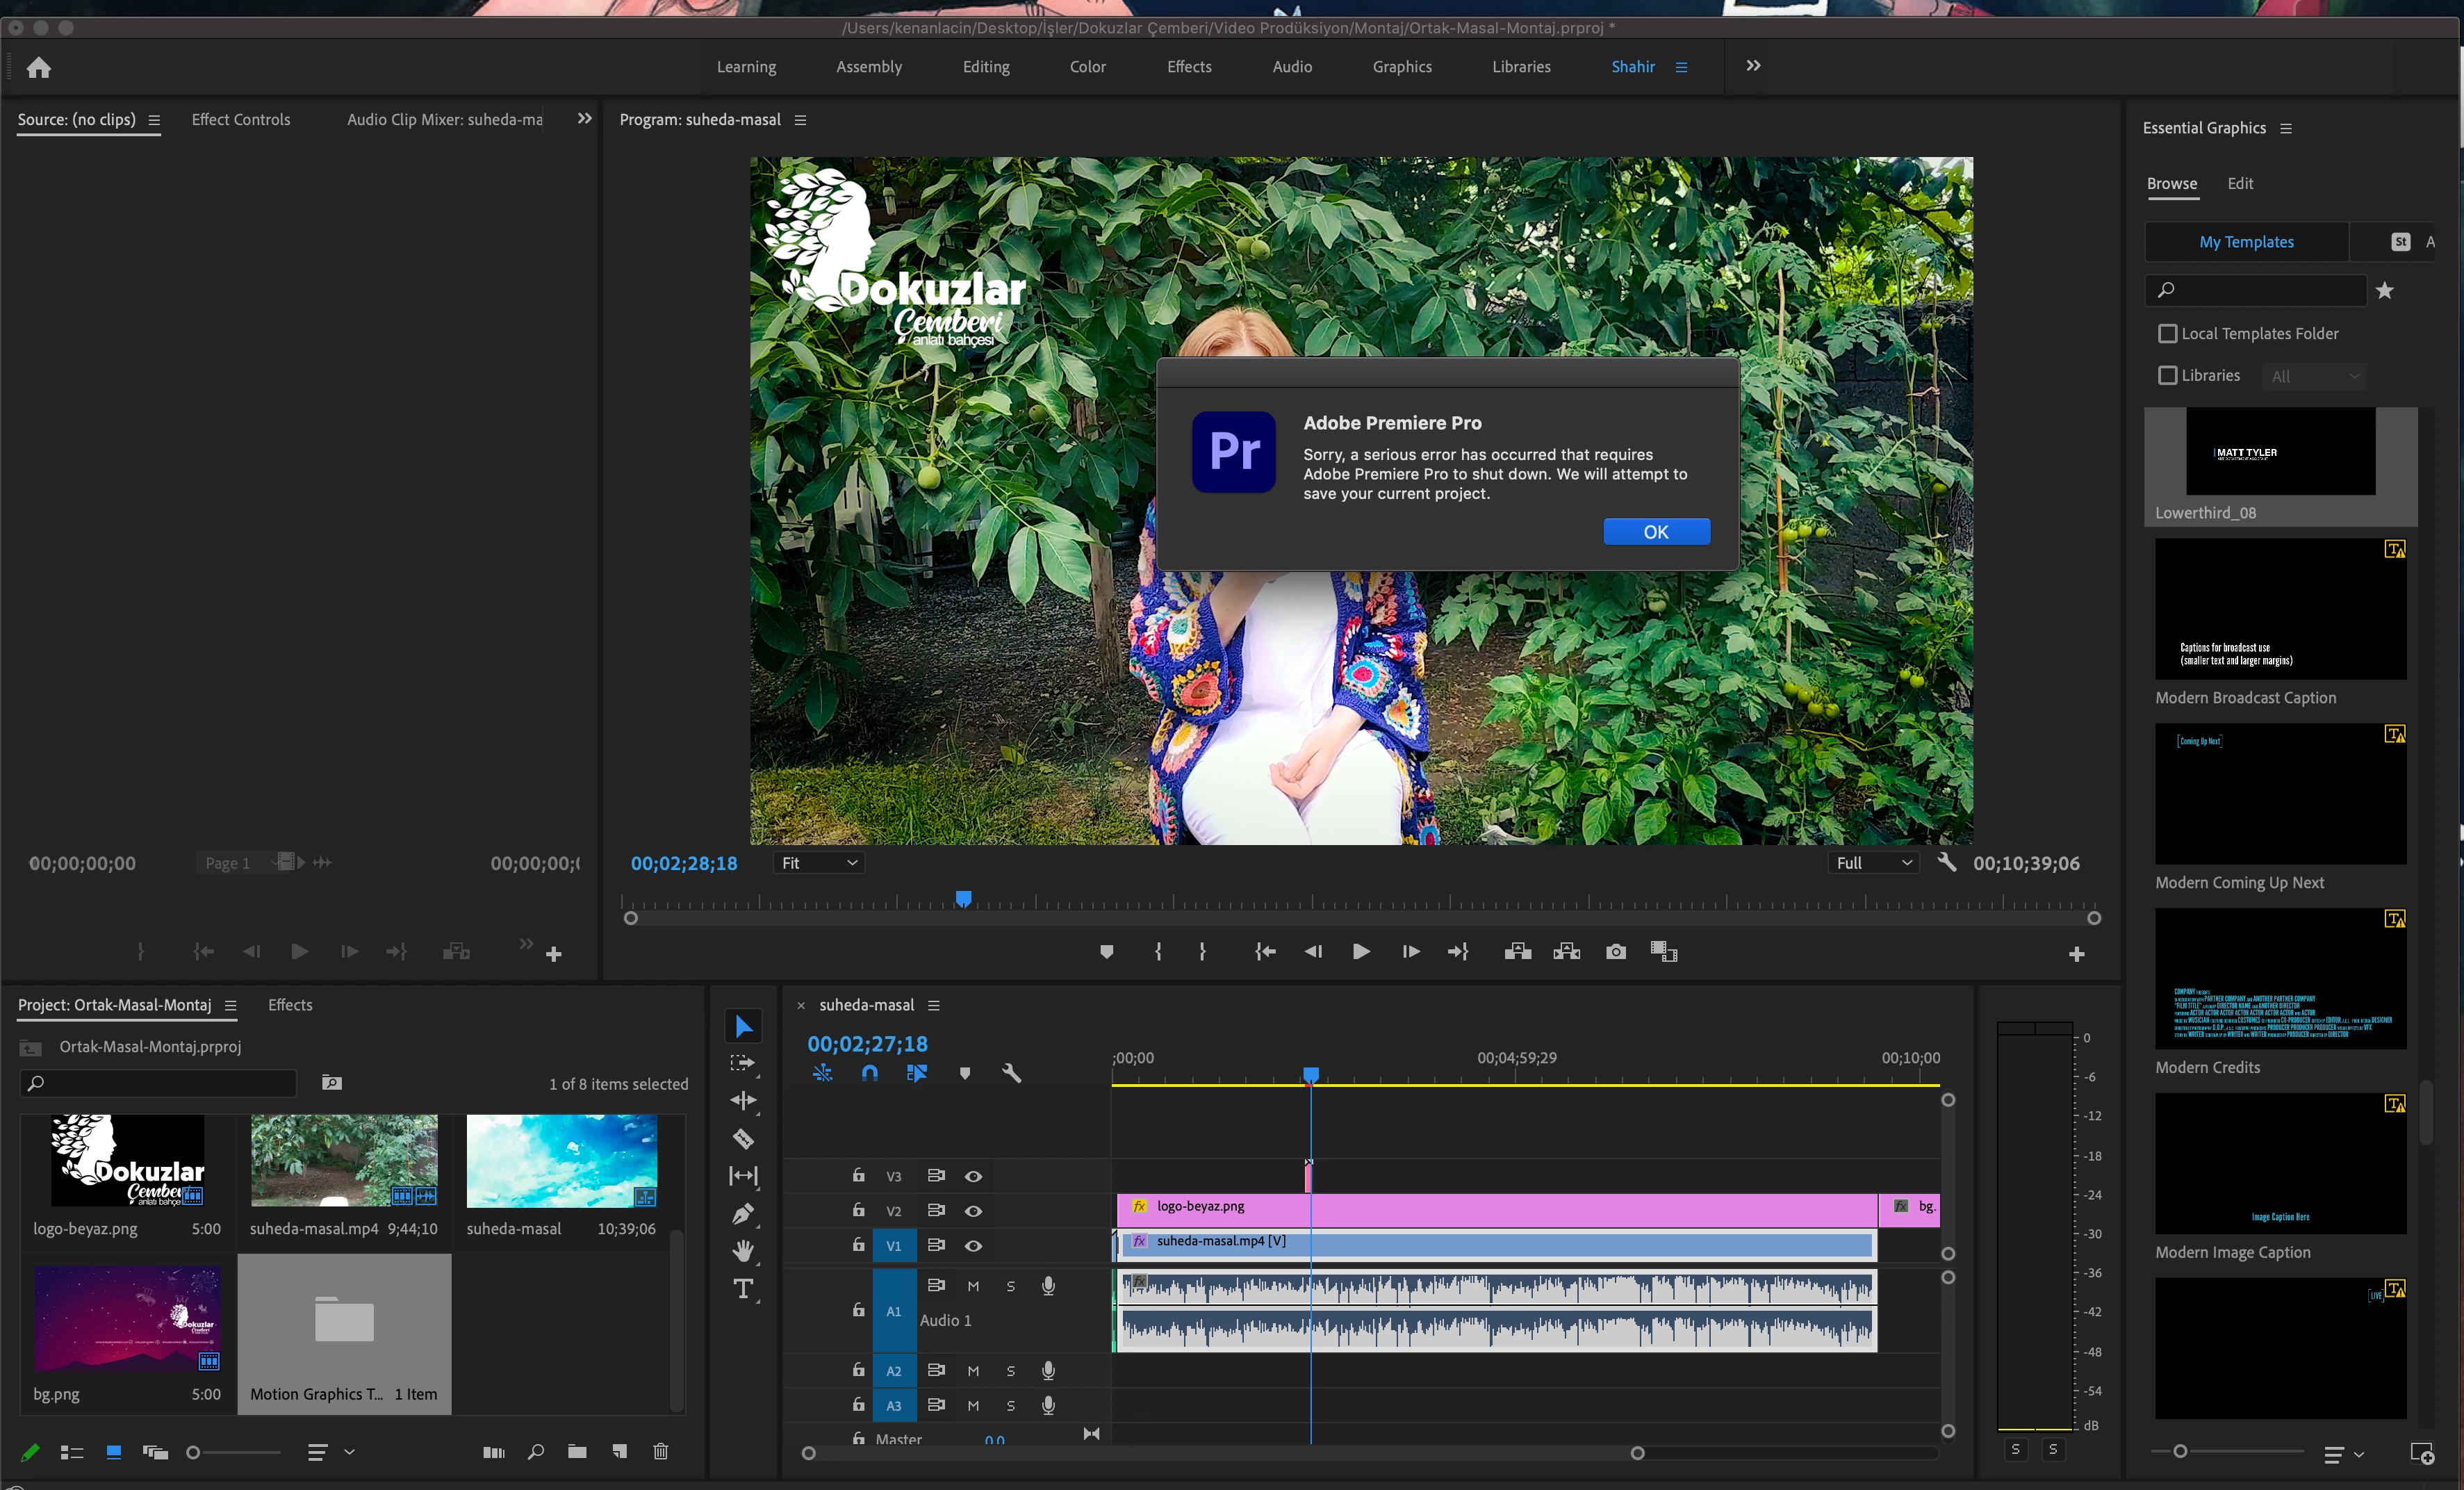The width and height of the screenshot is (2464, 1490).
Task: Toggle Snap in Timeline magnet icon
Action: [x=869, y=1073]
